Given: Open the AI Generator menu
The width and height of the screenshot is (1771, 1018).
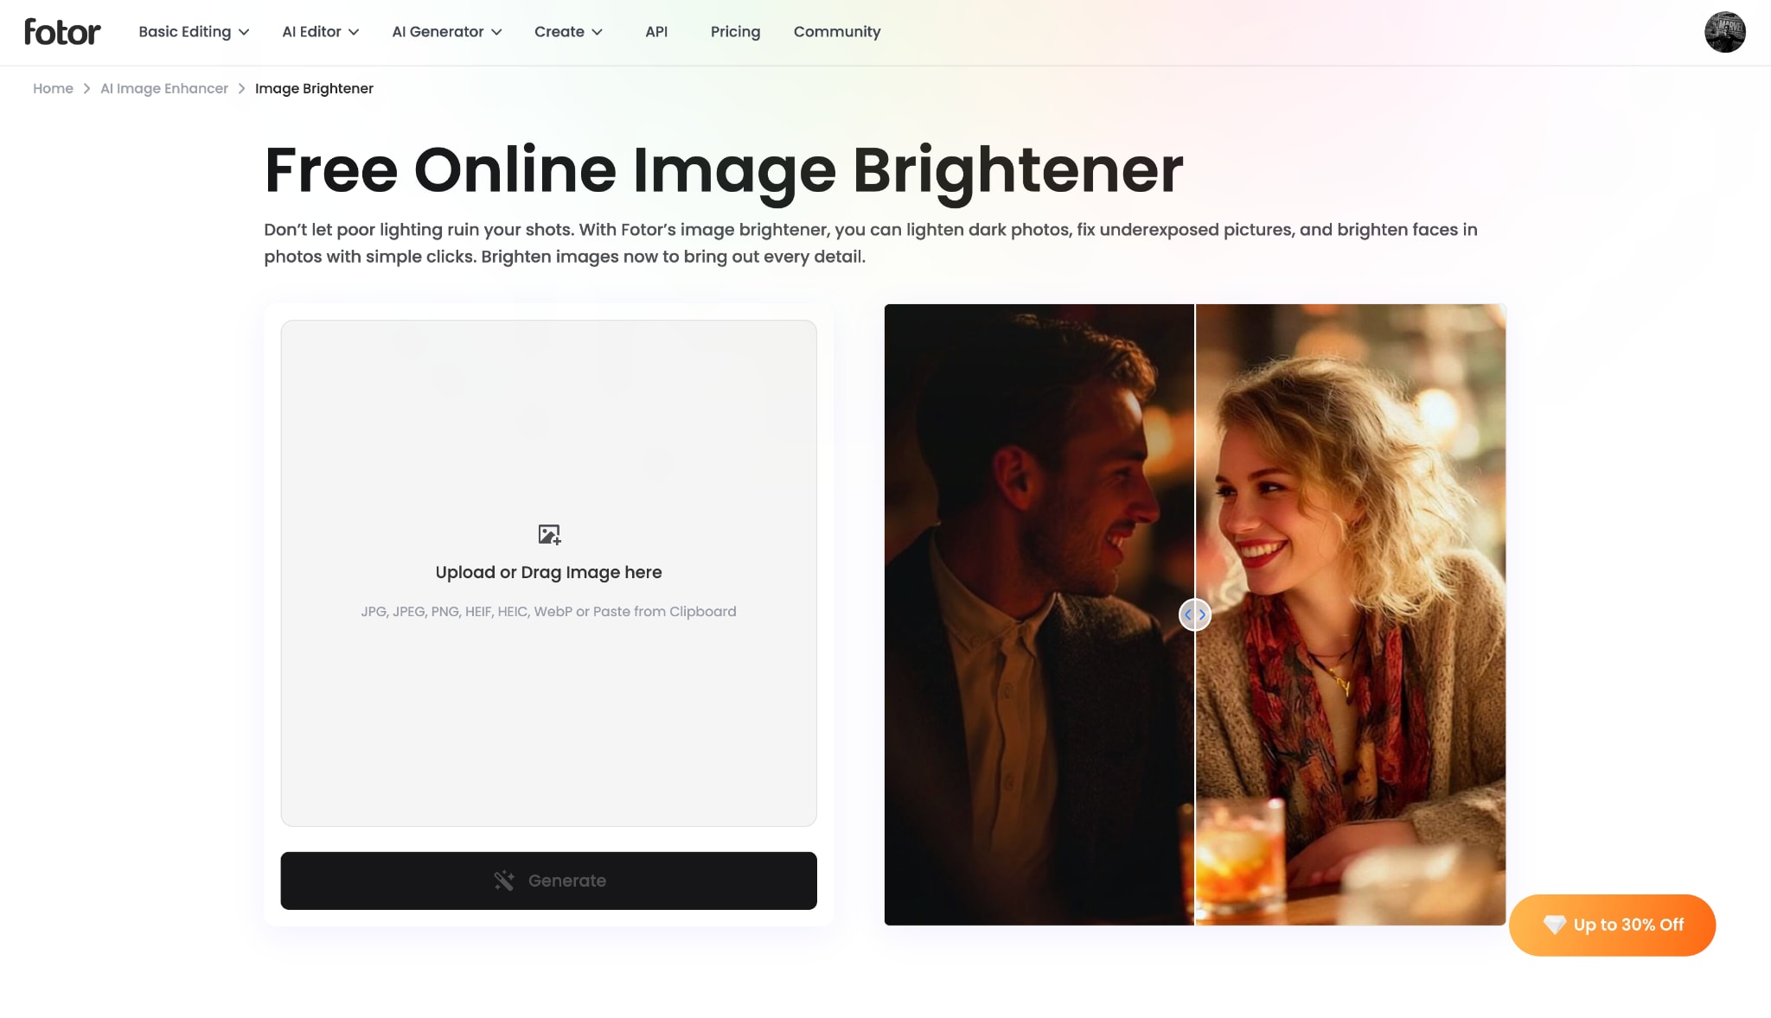Looking at the screenshot, I should [x=446, y=32].
